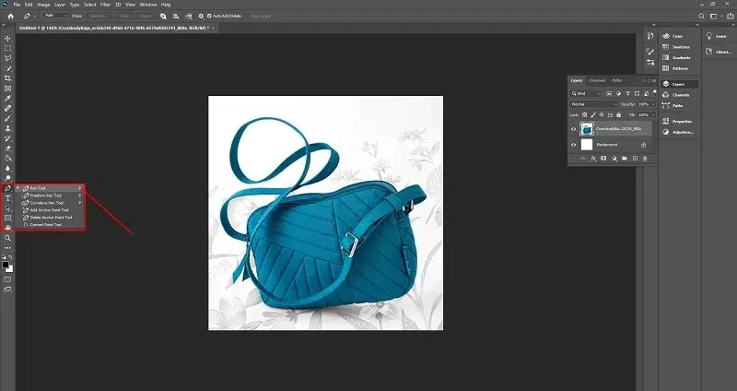This screenshot has height=391, width=737.
Task: Create new group folder icon
Action: [625, 159]
